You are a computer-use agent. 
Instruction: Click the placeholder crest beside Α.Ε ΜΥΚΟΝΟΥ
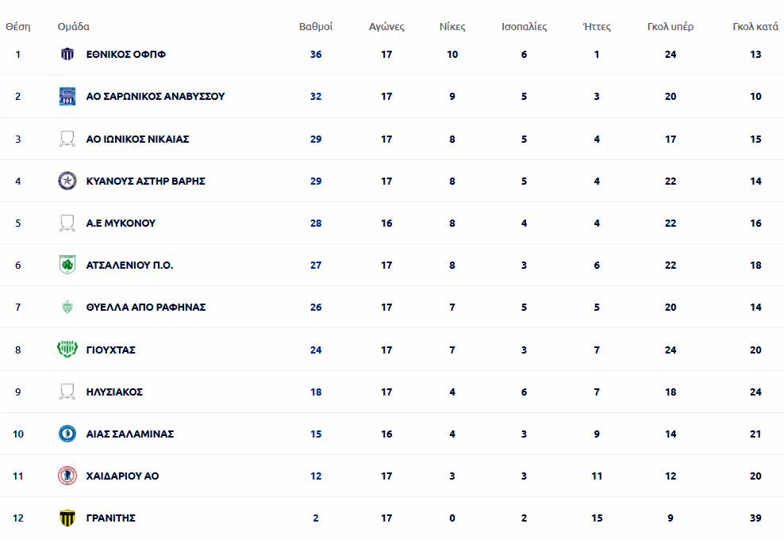(x=67, y=223)
